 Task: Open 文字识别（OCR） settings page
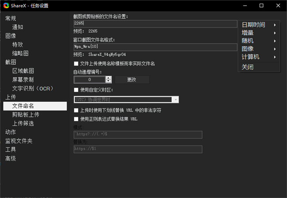point(34,89)
